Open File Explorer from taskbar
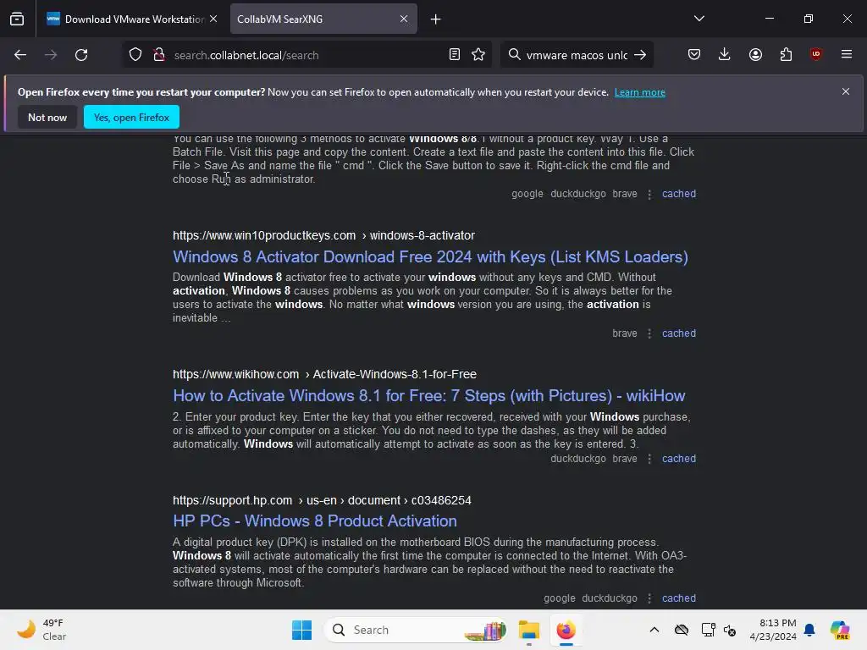 [529, 630]
